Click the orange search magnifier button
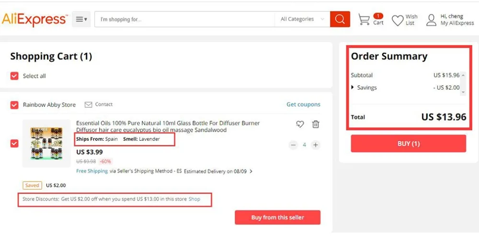479x237 pixels. click(x=340, y=19)
